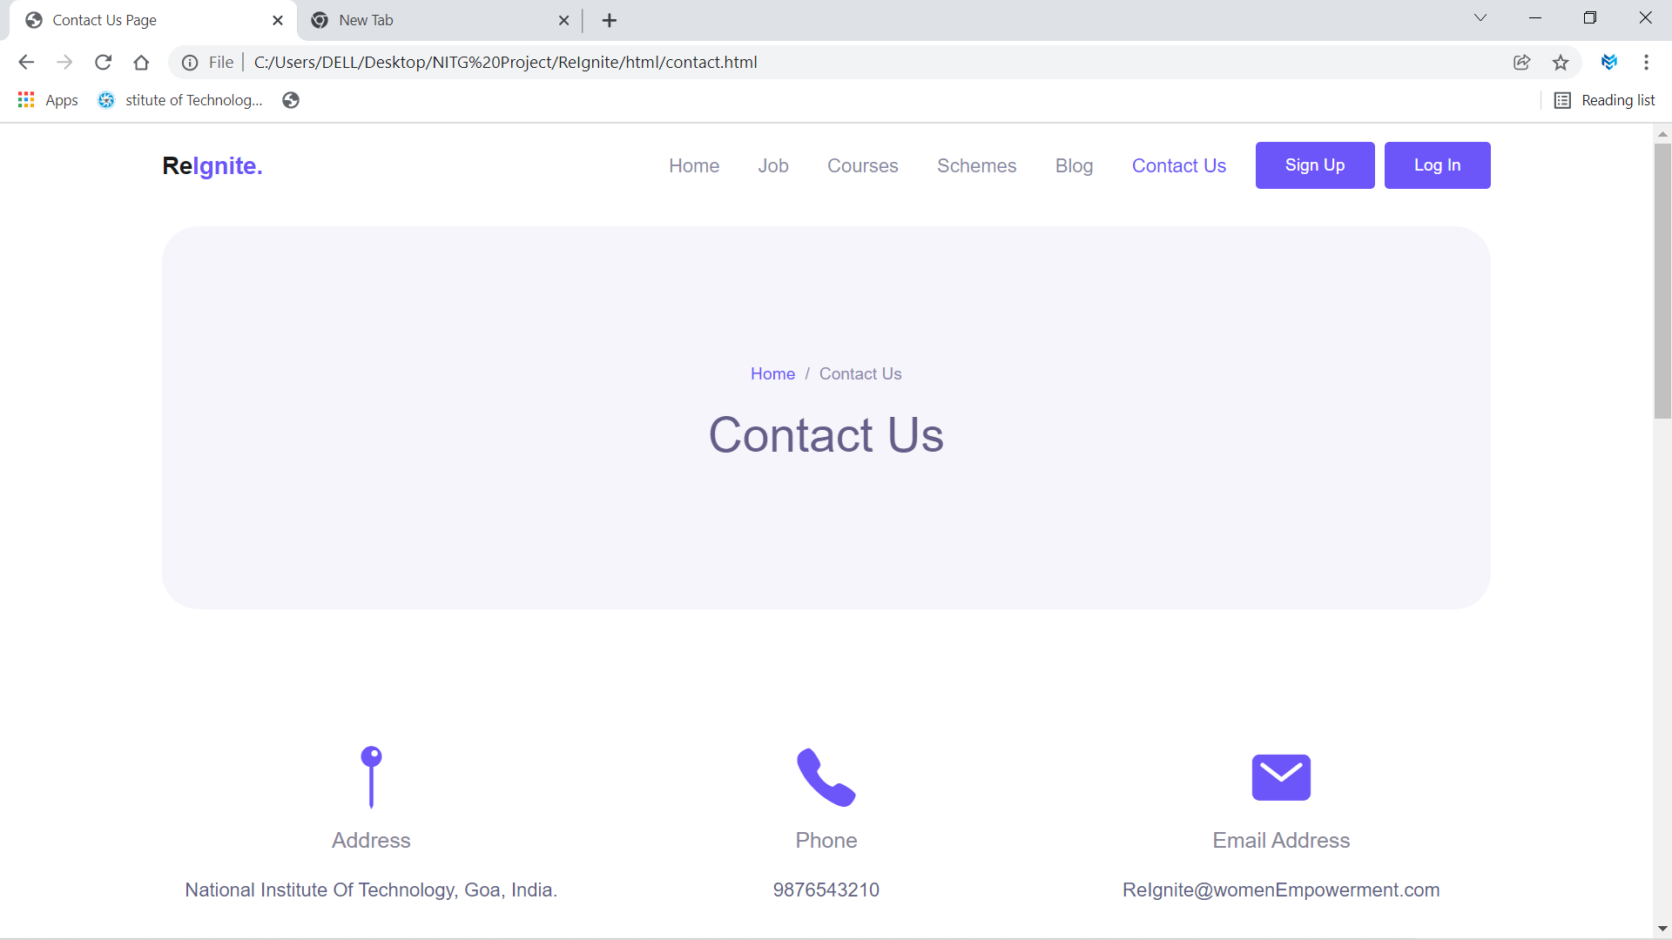
Task: Expand the tab search dropdown arrow
Action: 1480,18
